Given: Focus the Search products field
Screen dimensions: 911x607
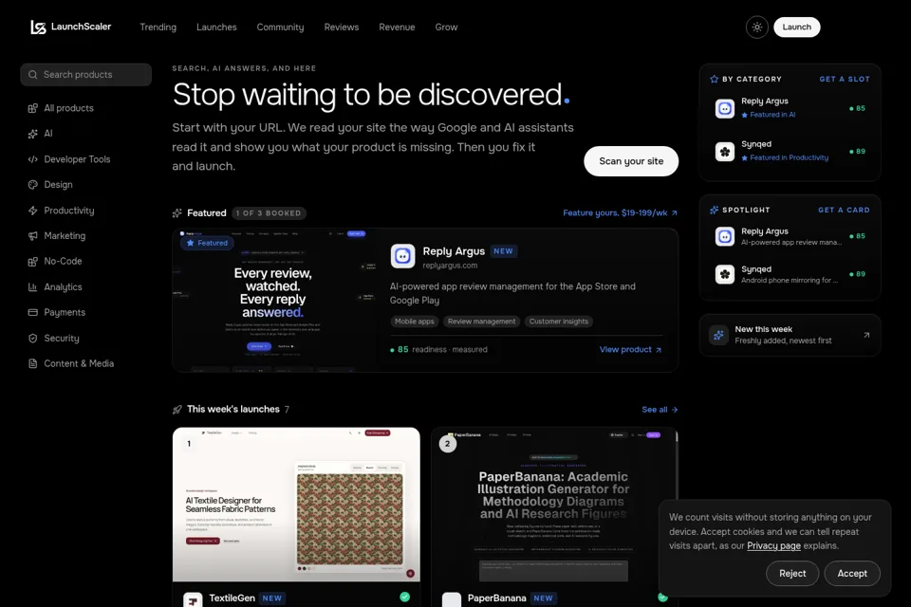Looking at the screenshot, I should pos(86,74).
